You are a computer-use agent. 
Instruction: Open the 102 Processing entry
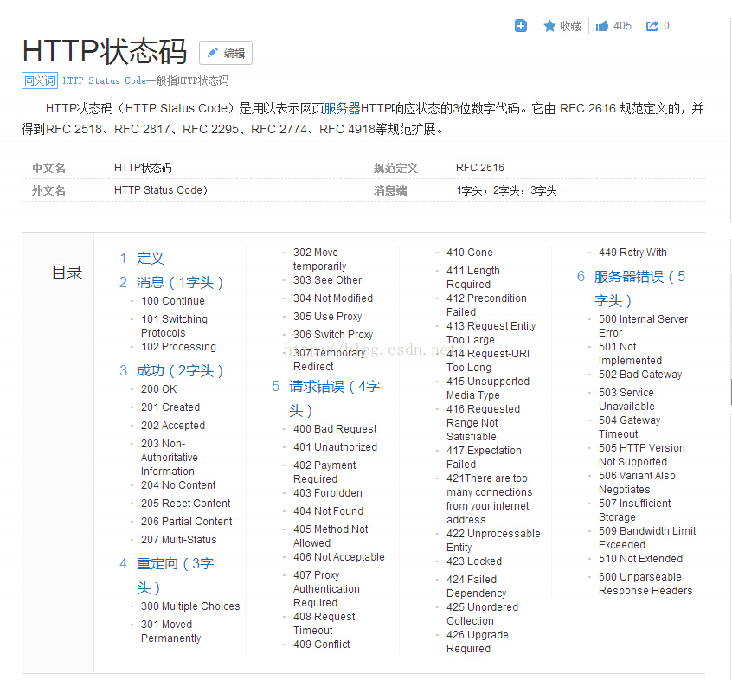[x=178, y=347]
